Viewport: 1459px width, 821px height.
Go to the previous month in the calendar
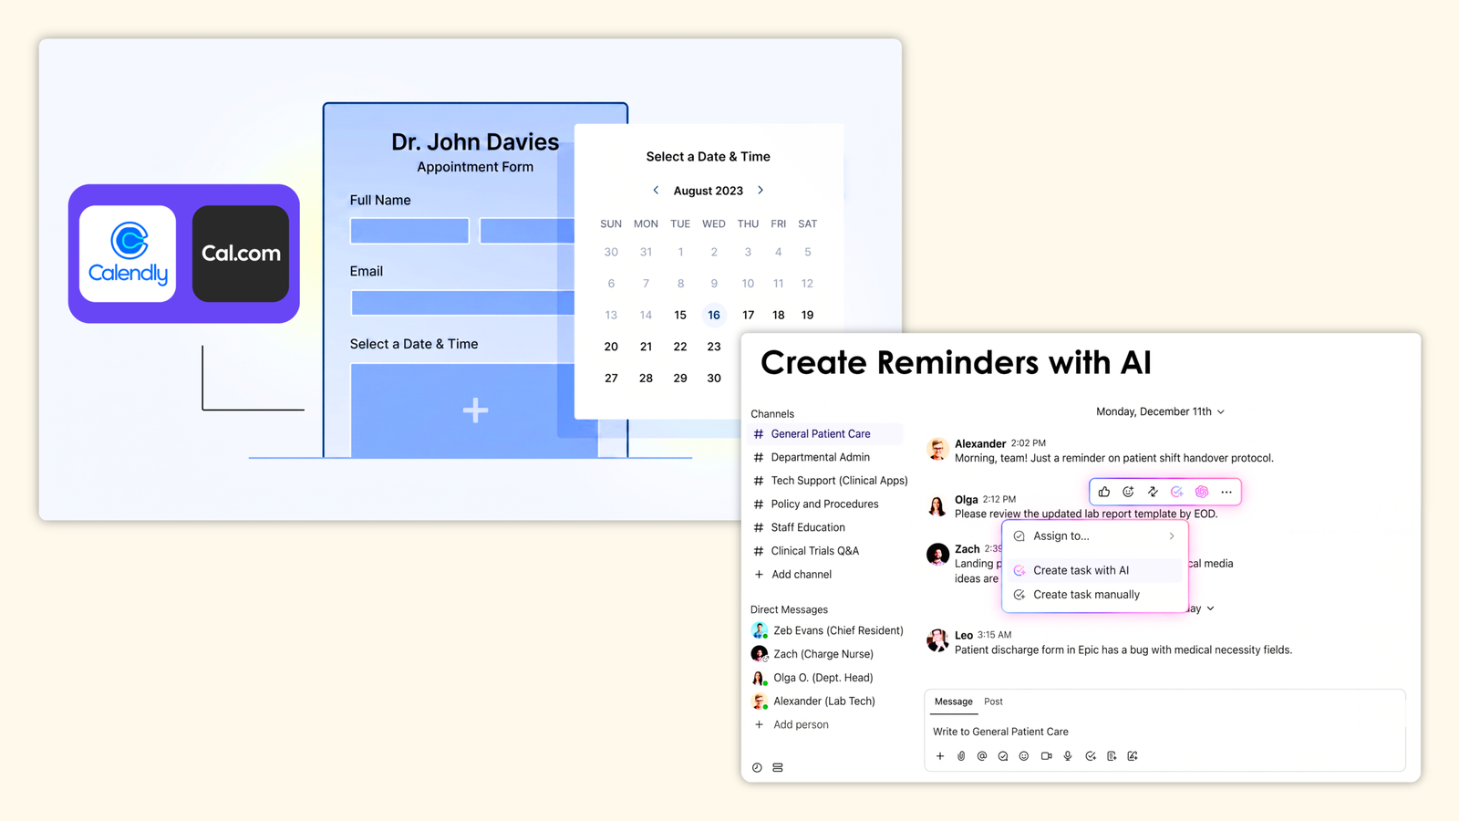[x=656, y=191]
